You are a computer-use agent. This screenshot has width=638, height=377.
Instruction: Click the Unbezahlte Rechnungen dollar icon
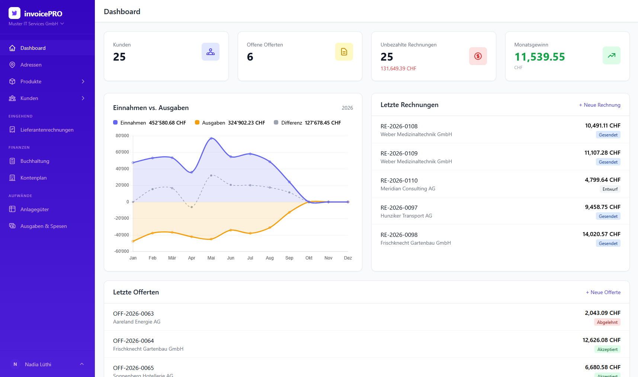(x=478, y=56)
